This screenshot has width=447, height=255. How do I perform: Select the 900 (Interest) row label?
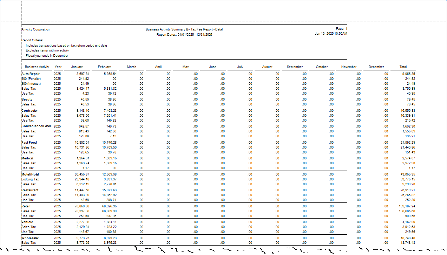[x=31, y=84]
